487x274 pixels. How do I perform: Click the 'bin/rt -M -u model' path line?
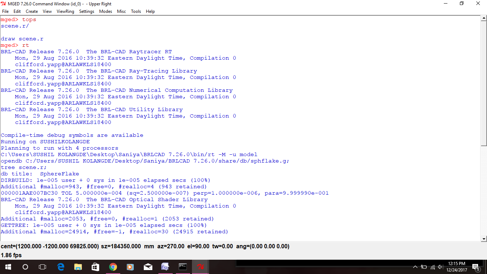(129, 155)
